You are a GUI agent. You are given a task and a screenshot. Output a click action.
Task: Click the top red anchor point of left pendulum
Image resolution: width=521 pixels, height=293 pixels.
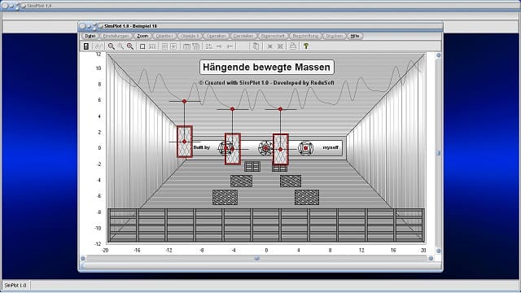pyautogui.click(x=185, y=101)
